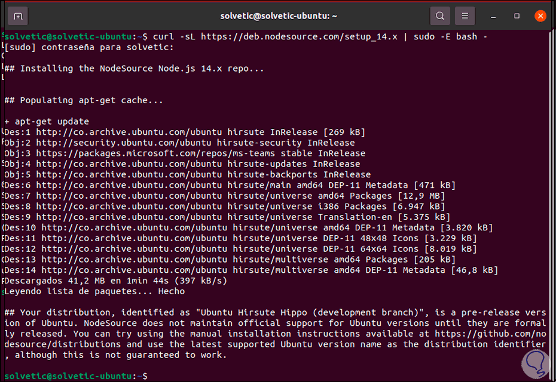Viewport: 556px width, 382px height.
Task: Click the search magnifier icon
Action: coord(440,16)
